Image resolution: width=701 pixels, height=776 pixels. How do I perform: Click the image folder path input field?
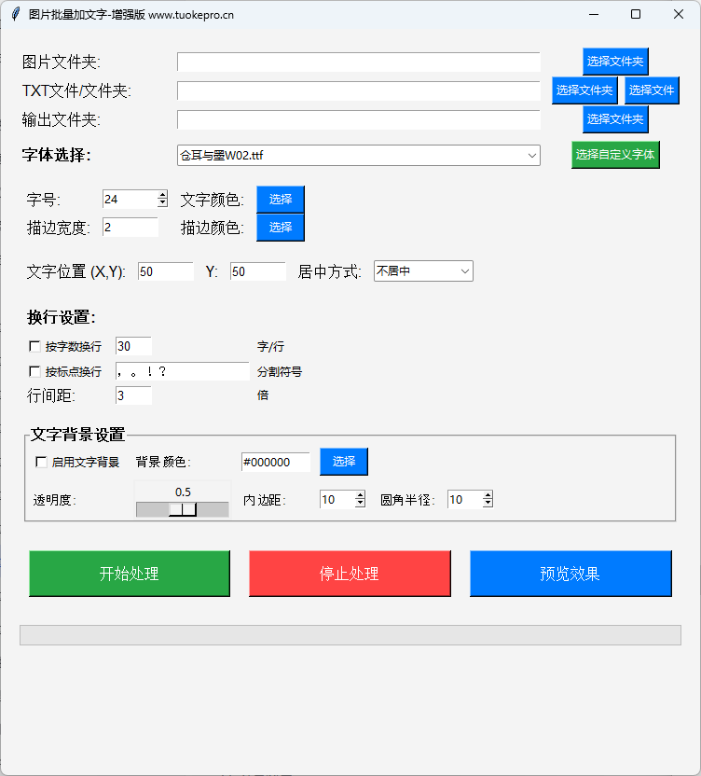tap(359, 62)
